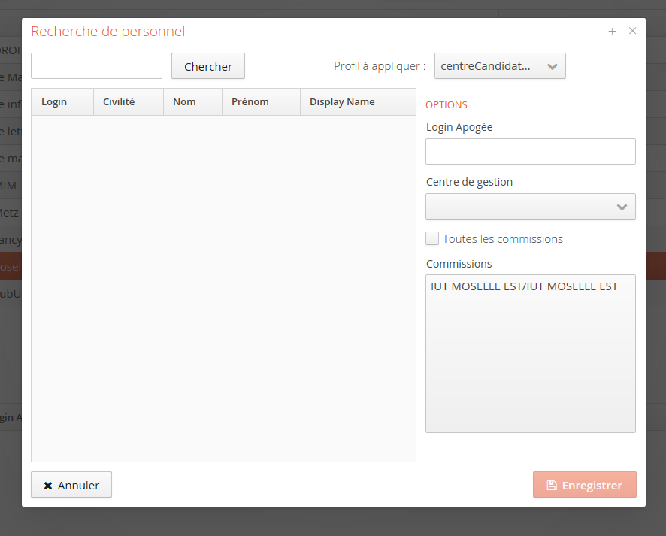Screen dimensions: 666x536
Task: Close the Recherche de personnel dialog
Action: (632, 31)
